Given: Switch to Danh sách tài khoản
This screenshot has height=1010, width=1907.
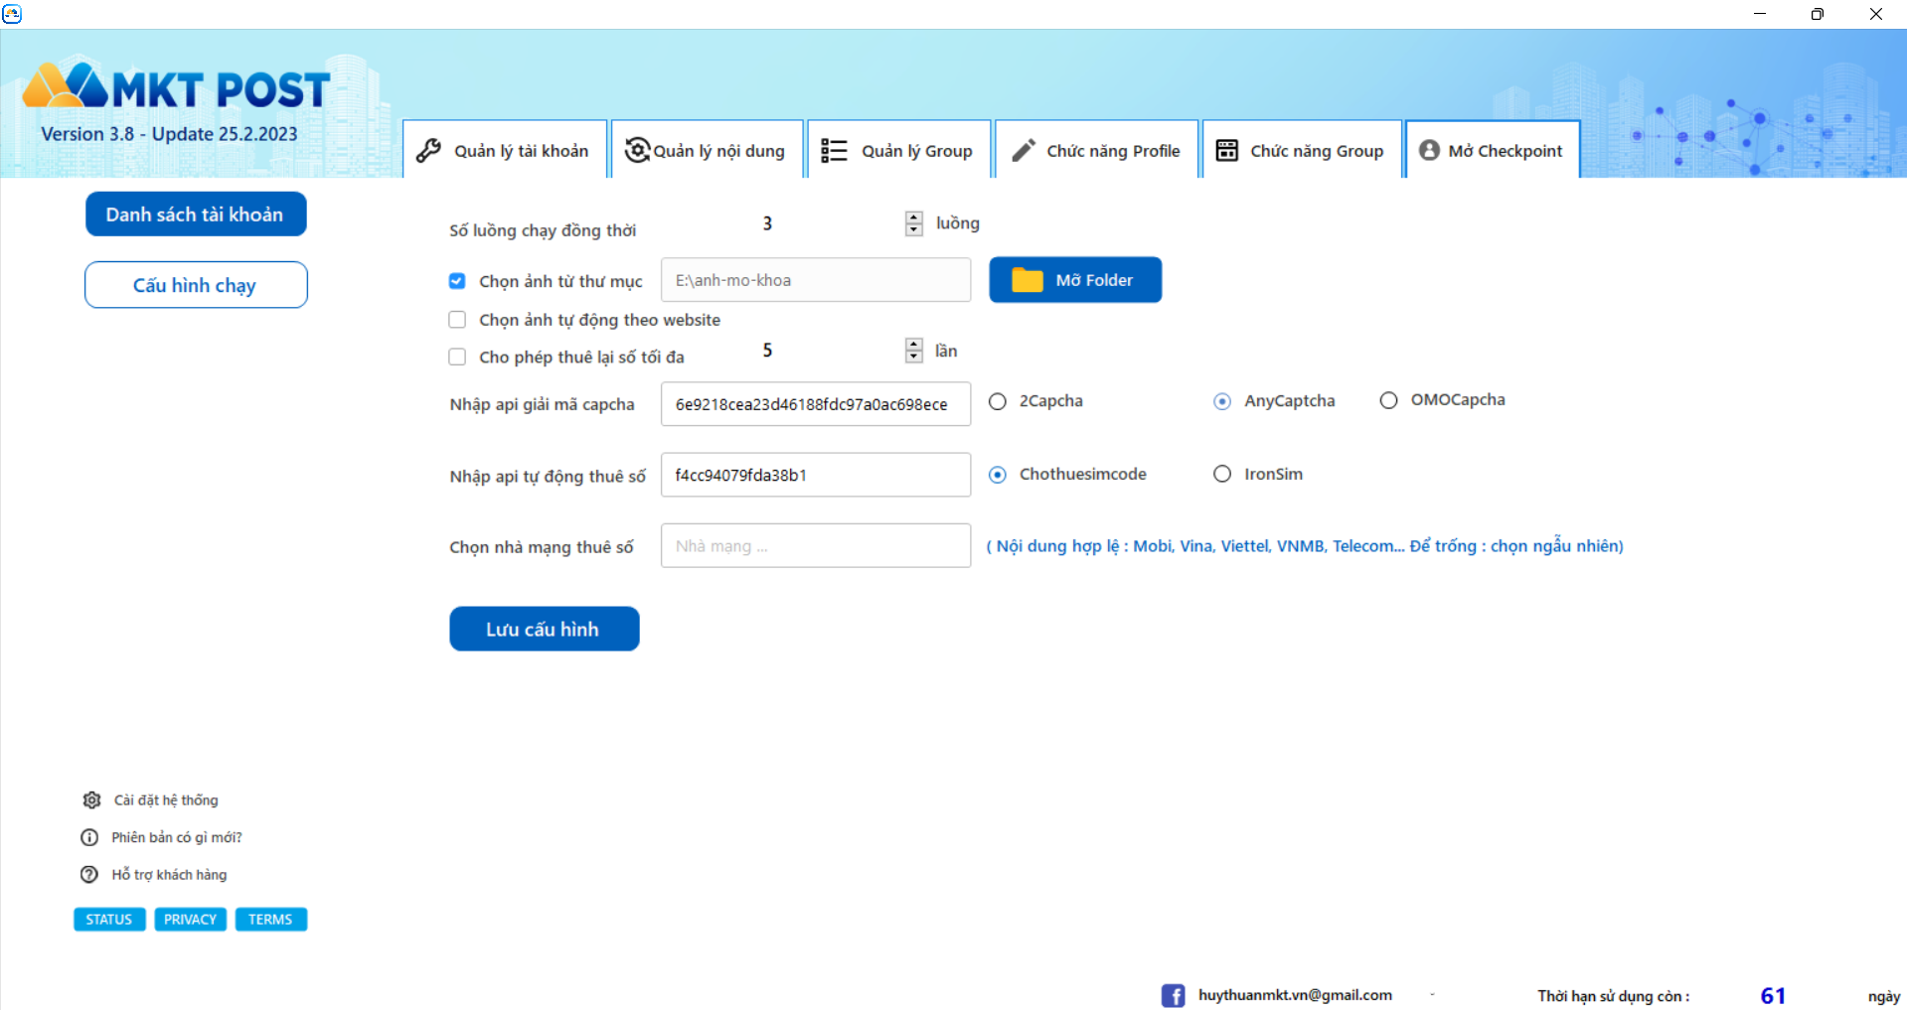Looking at the screenshot, I should coord(196,215).
